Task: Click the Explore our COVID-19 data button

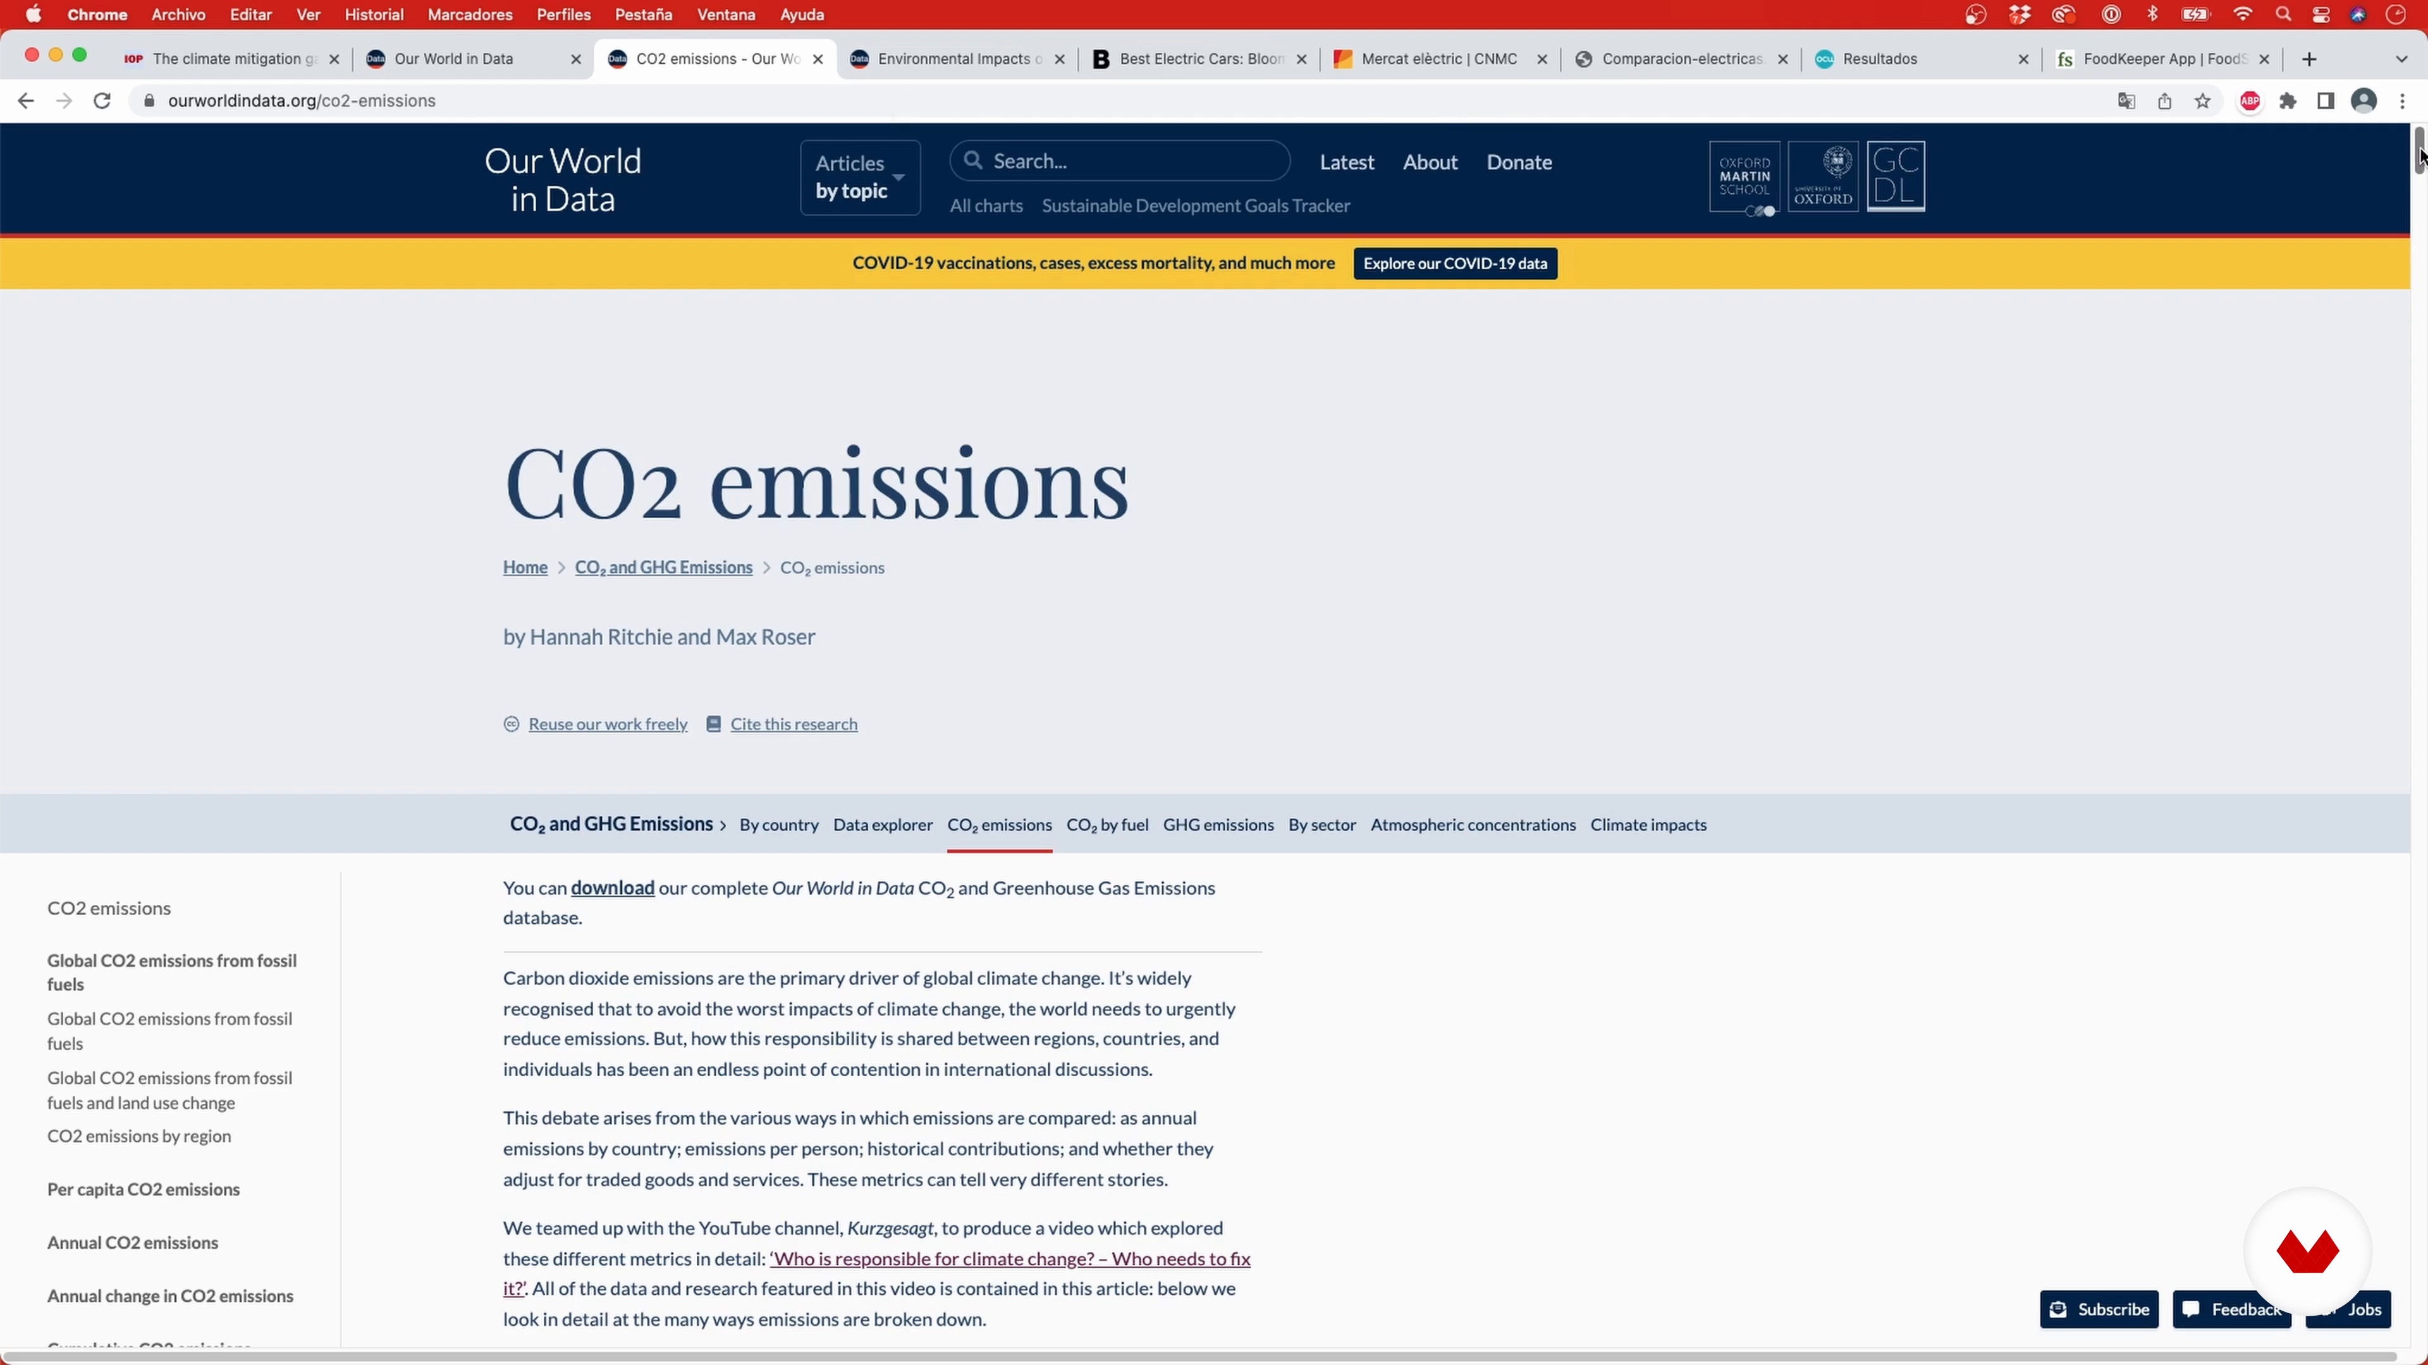Action: tap(1456, 264)
